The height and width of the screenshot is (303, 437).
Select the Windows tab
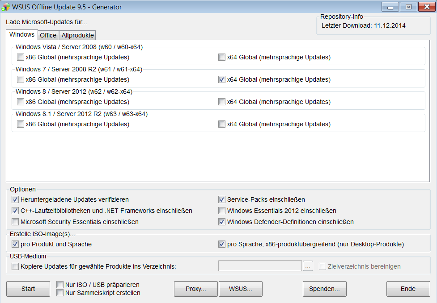pyautogui.click(x=21, y=35)
